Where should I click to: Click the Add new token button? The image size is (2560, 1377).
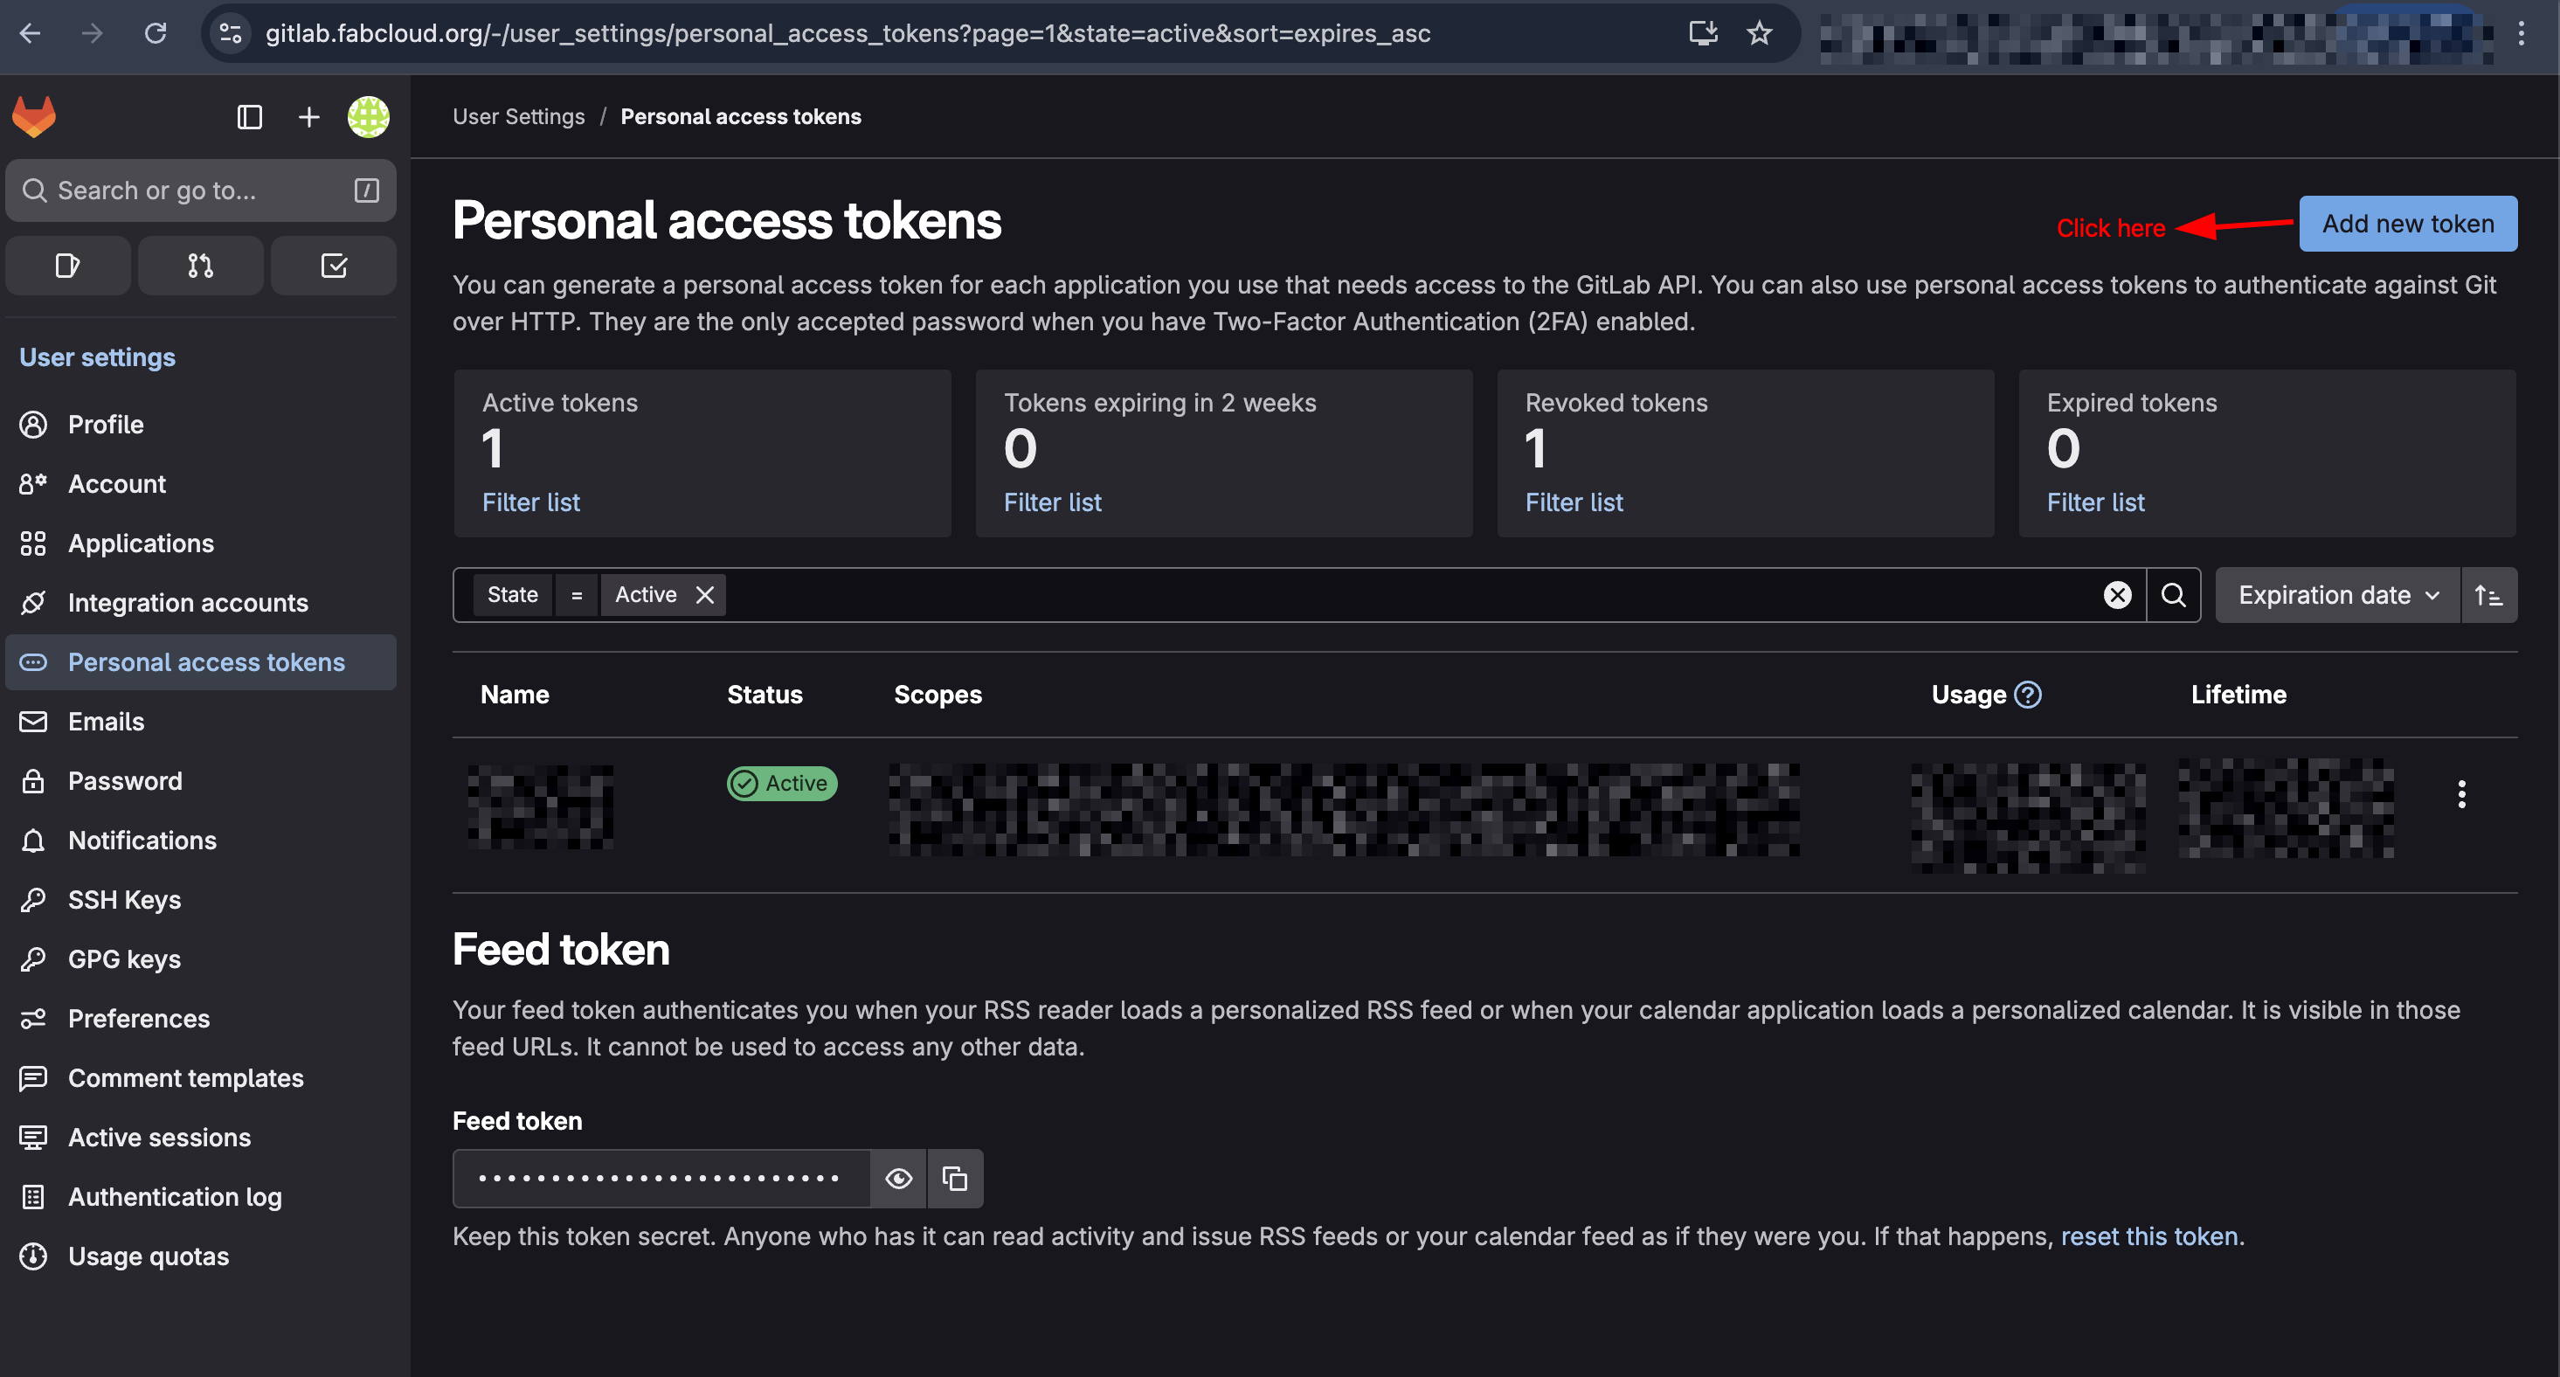(x=2407, y=224)
